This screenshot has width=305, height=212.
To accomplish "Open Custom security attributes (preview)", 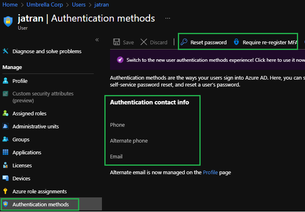I will (x=43, y=97).
